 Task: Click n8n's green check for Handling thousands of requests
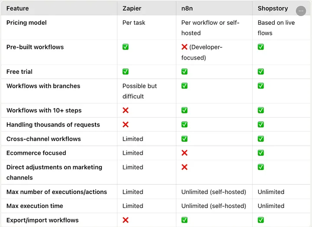coord(184,125)
